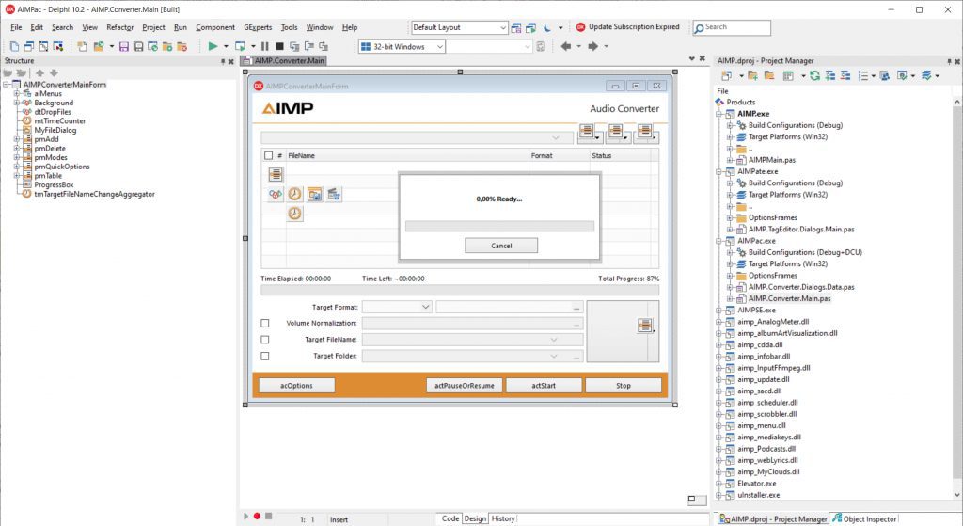This screenshot has width=963, height=526.
Task: Click the IDE Search input field
Action: point(732,27)
